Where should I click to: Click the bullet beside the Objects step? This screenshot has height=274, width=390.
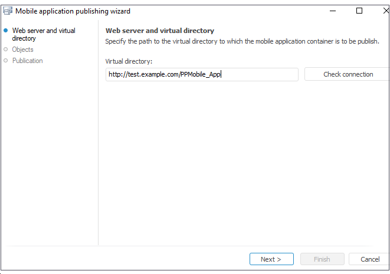(x=6, y=49)
